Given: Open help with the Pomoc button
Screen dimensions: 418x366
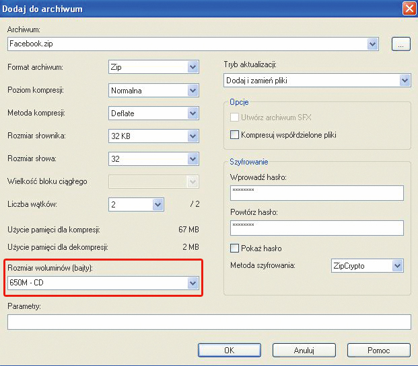Looking at the screenshot, I should pyautogui.click(x=380, y=350).
